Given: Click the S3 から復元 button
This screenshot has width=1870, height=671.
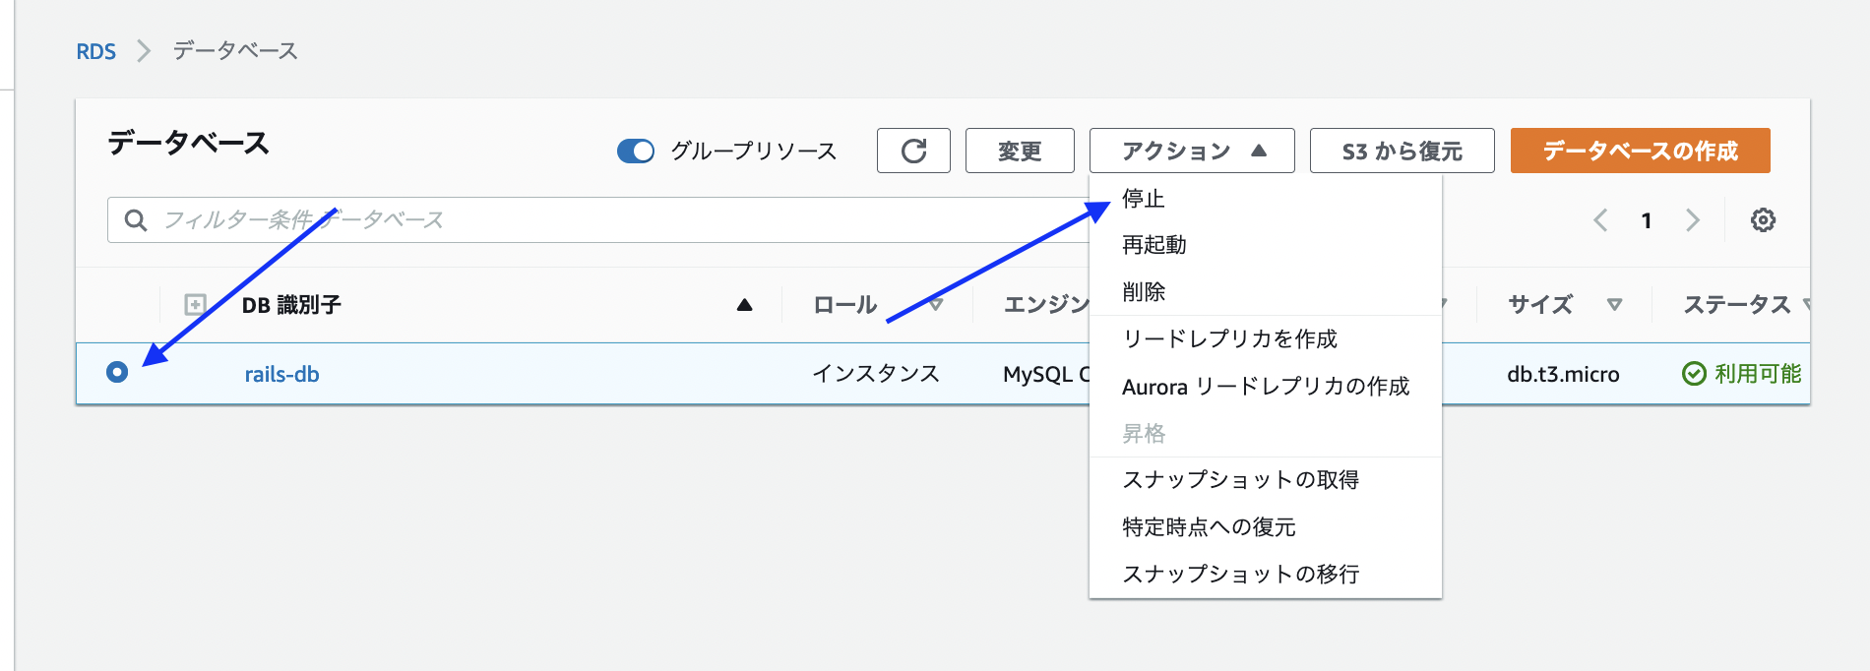Looking at the screenshot, I should click(1402, 151).
